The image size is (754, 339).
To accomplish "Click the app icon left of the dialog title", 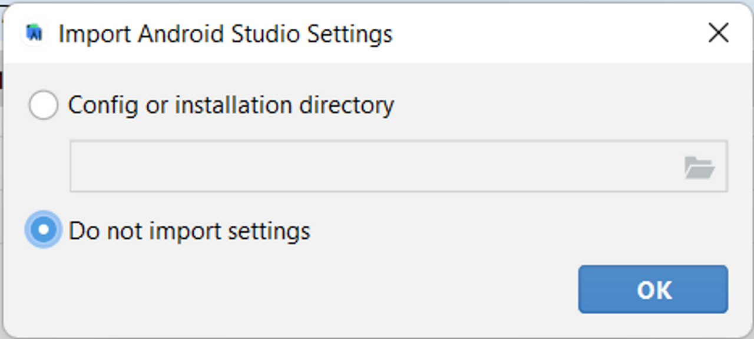I will (35, 34).
